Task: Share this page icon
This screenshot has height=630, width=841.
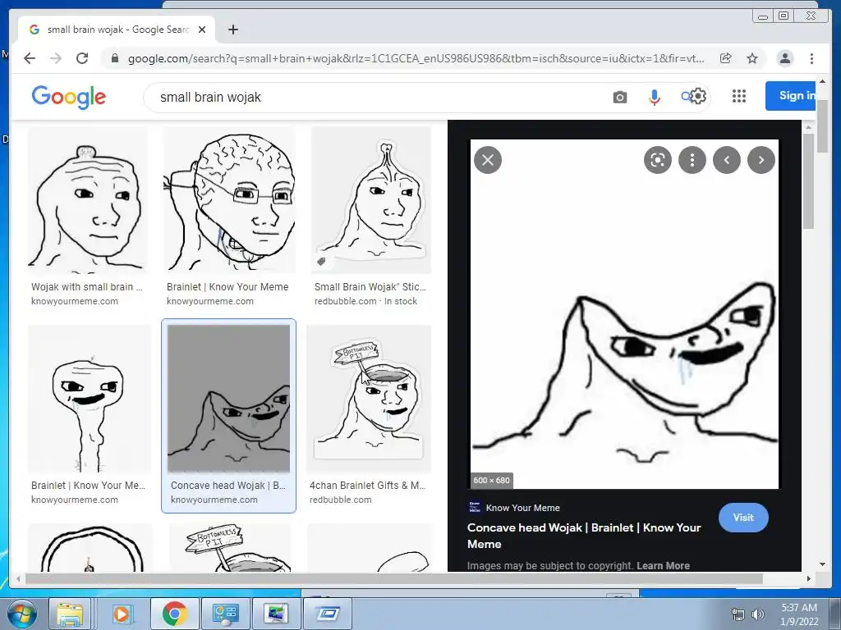Action: [725, 58]
